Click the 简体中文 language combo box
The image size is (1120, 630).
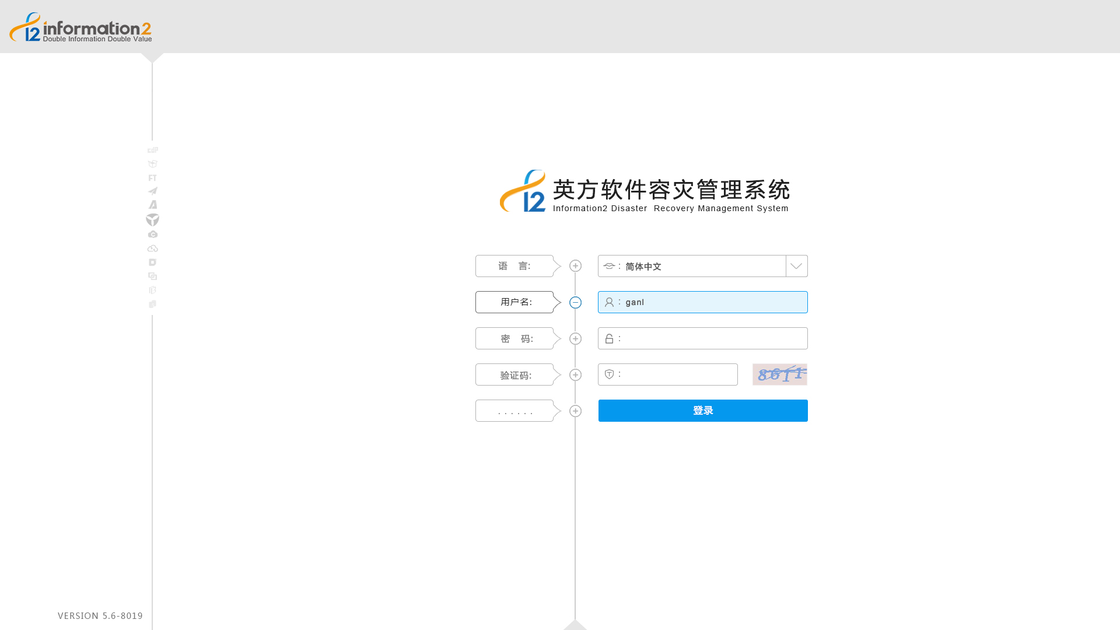point(692,266)
